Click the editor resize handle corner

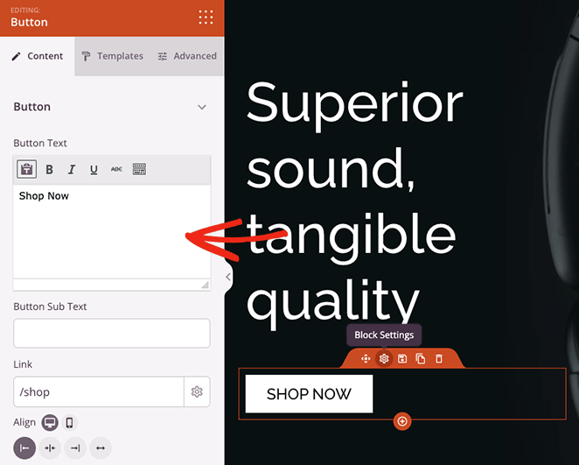point(206,285)
